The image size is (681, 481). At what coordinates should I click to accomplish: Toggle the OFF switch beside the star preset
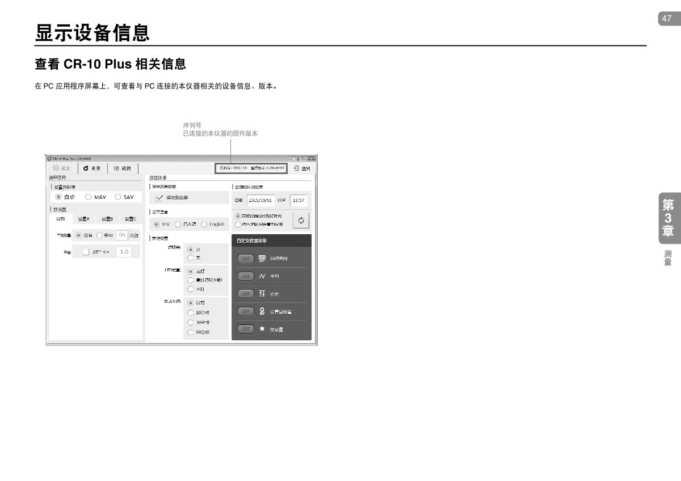245,329
